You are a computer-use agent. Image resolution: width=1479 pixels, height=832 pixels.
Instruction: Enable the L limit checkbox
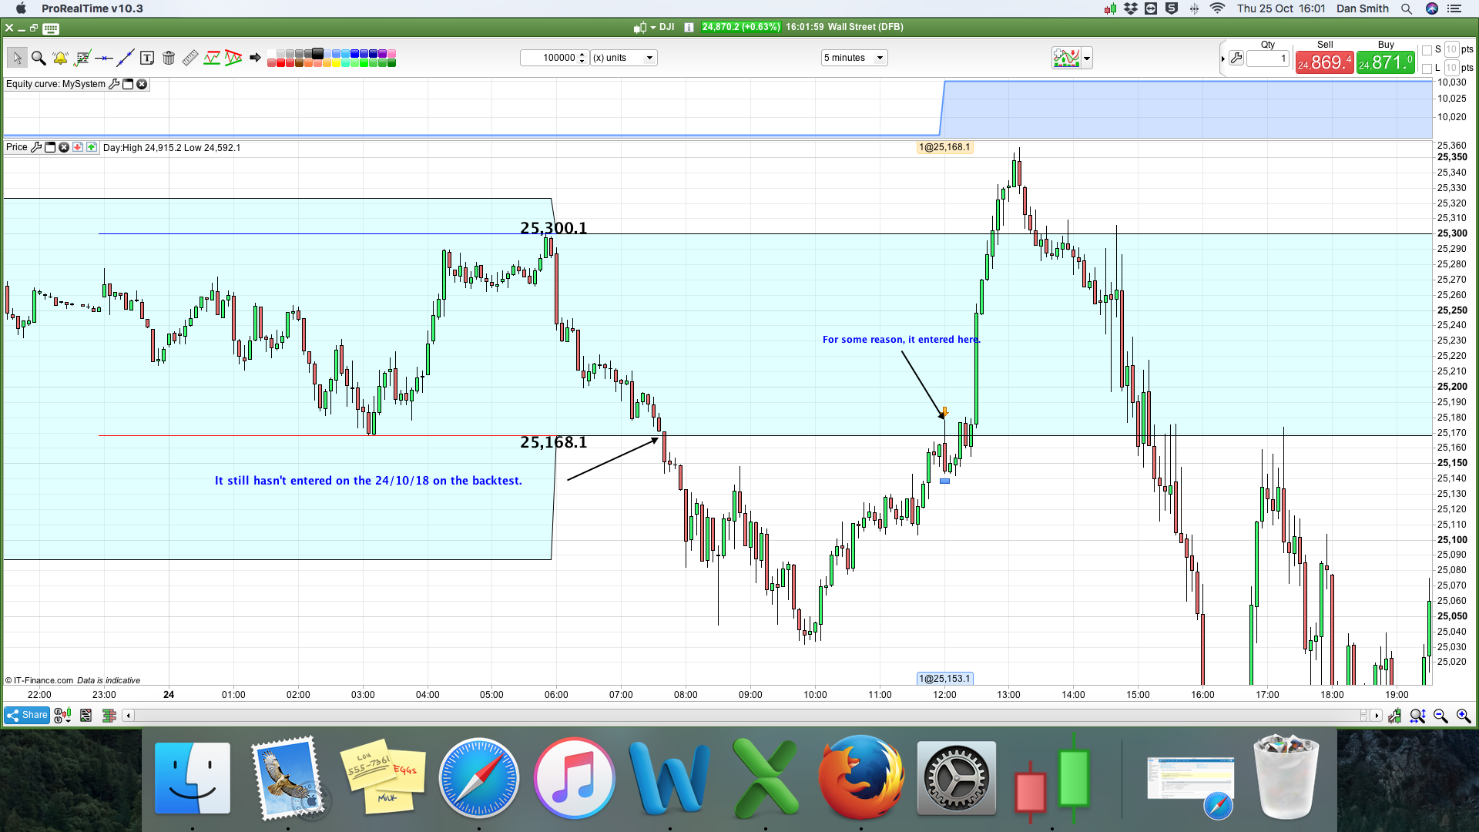(x=1427, y=68)
